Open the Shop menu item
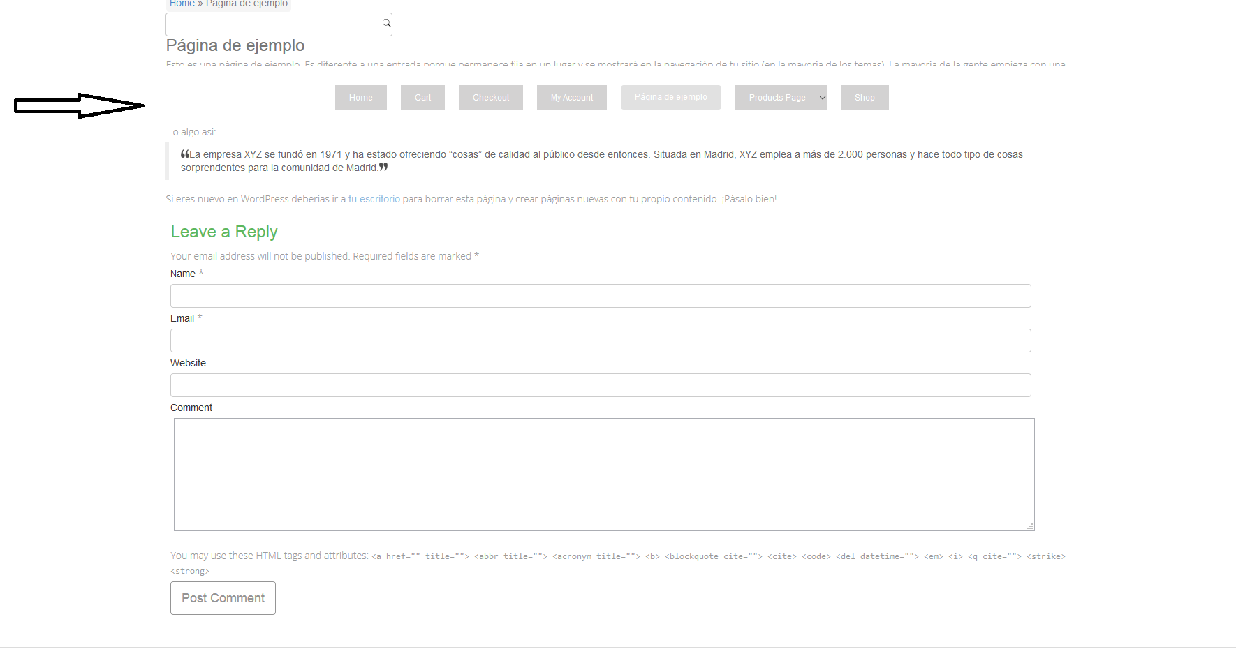The width and height of the screenshot is (1236, 670). 864,98
